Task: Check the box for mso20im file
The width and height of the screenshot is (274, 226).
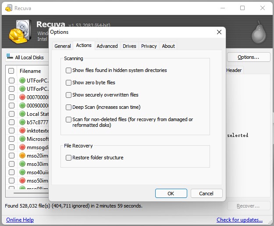Action: (11, 155)
